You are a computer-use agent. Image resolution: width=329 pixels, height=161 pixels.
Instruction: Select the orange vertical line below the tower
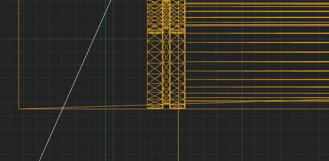coord(179,135)
